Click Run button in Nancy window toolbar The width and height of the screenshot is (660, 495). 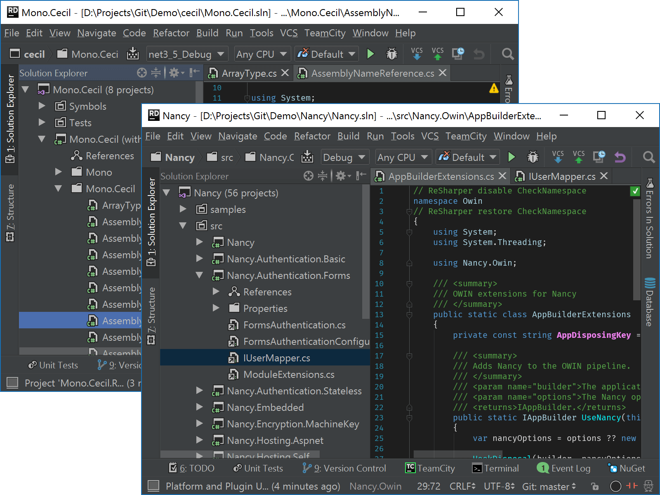pyautogui.click(x=511, y=157)
